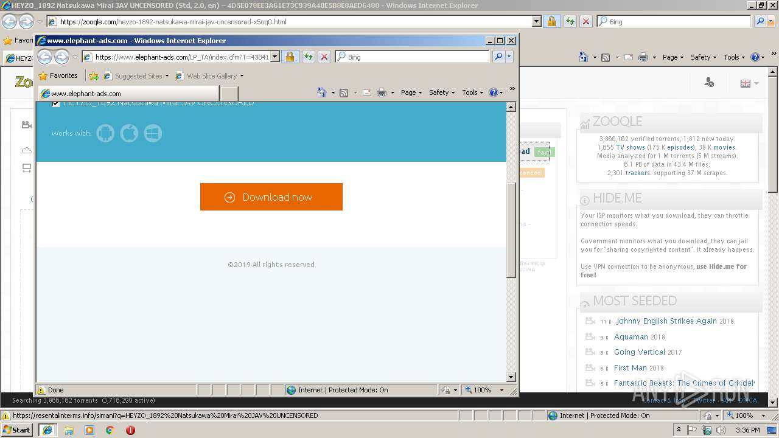This screenshot has height=438, width=779.
Task: Click Home icon in main window toolbar
Action: point(584,57)
